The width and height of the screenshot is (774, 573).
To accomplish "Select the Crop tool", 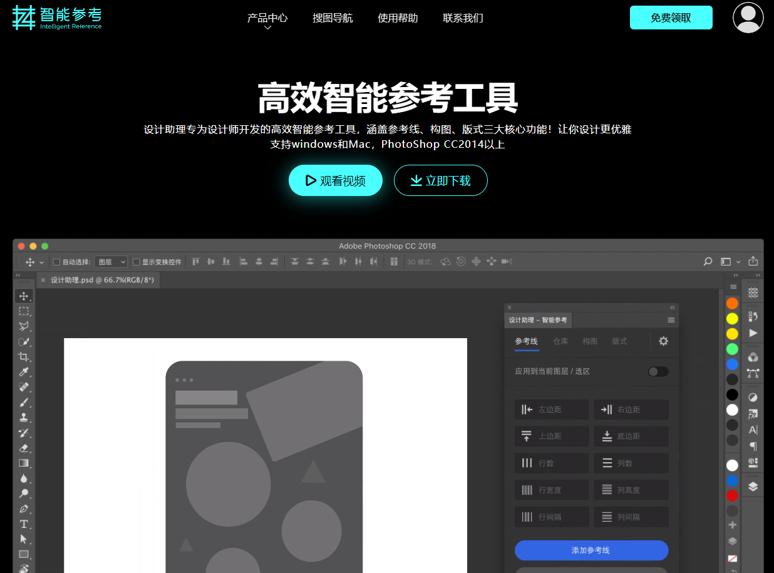I will pyautogui.click(x=24, y=357).
